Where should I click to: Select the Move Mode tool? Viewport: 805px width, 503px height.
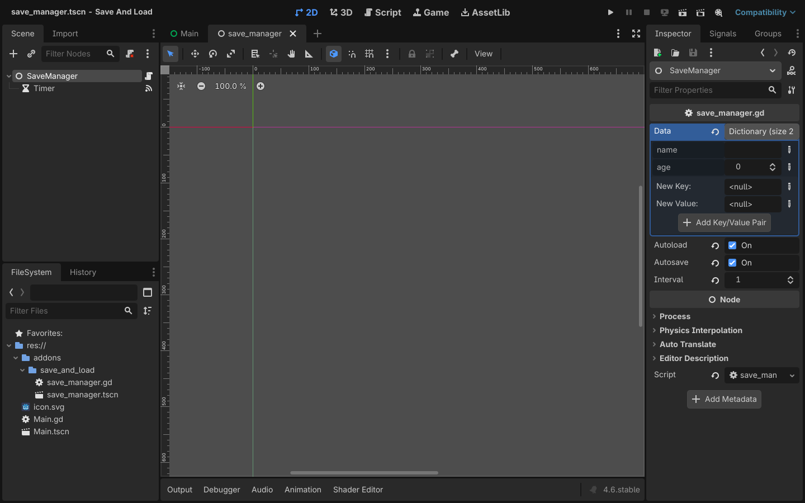tap(195, 54)
